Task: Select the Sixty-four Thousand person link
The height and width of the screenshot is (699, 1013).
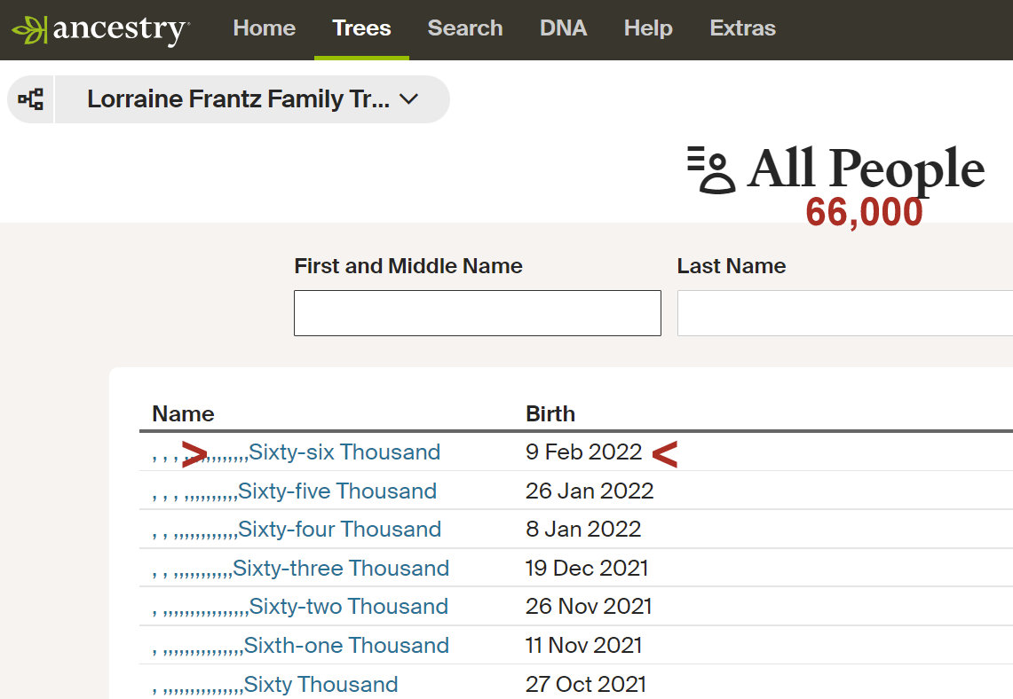Action: pyautogui.click(x=339, y=530)
